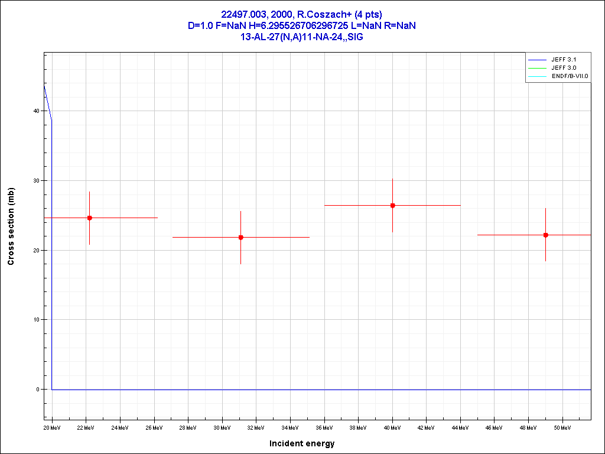This screenshot has height=454, width=605.
Task: Click the JEFF 3.1 legend line sample
Action: coord(537,60)
